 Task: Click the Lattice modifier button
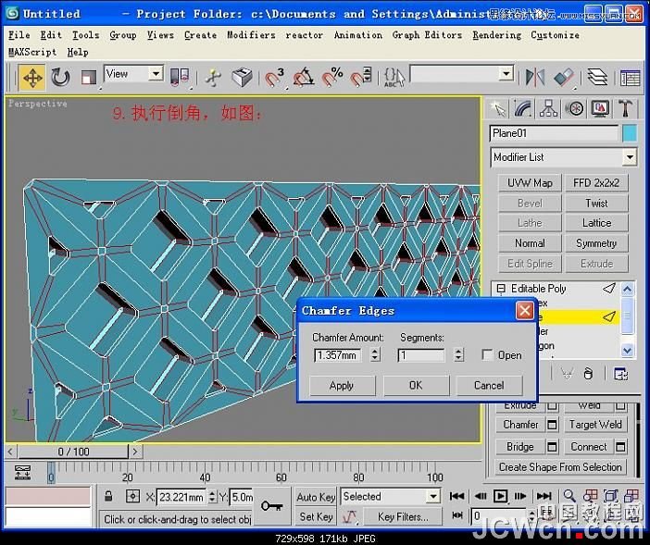[x=596, y=223]
